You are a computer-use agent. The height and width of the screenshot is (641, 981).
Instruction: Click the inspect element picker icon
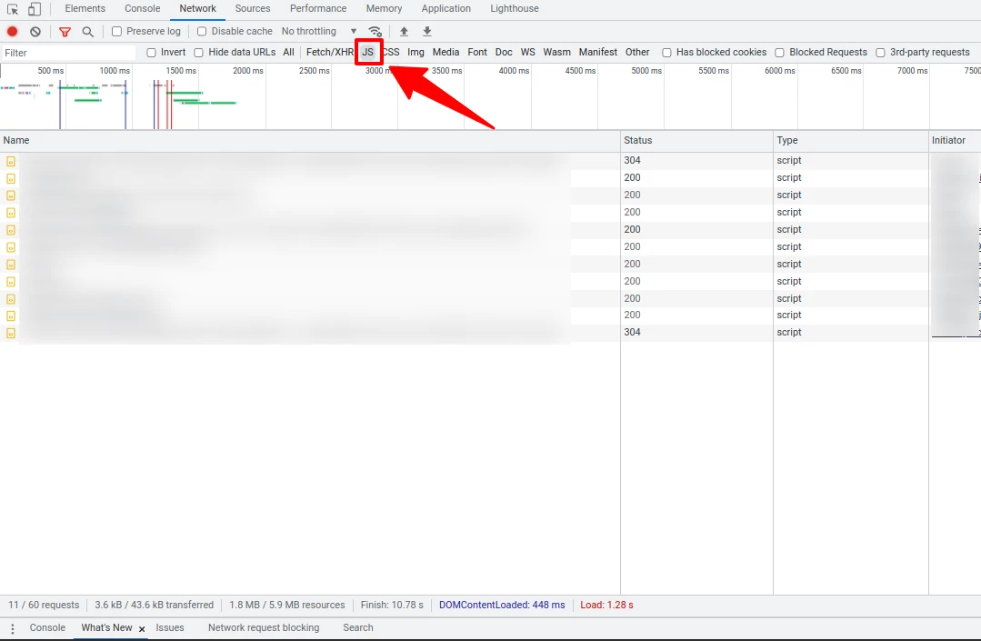[x=13, y=9]
